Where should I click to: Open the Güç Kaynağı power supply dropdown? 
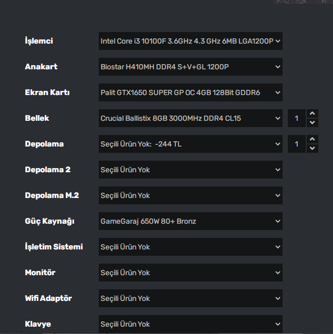click(x=190, y=221)
